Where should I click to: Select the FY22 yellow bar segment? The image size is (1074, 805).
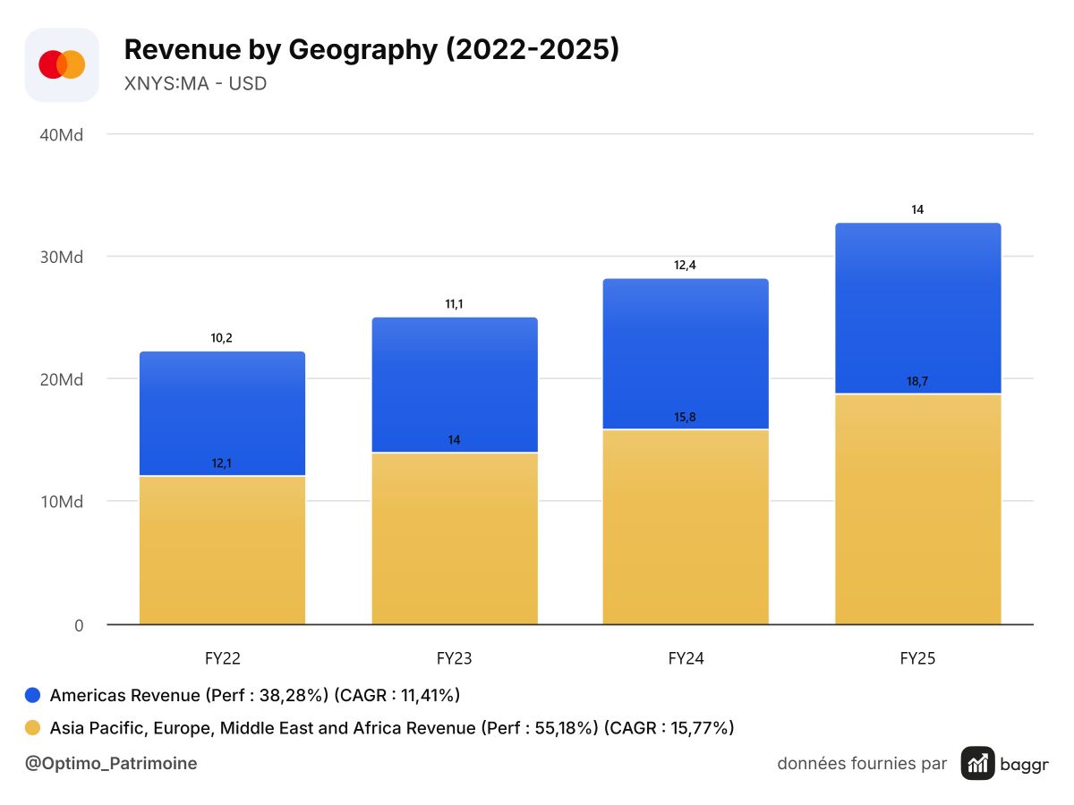[x=222, y=550]
